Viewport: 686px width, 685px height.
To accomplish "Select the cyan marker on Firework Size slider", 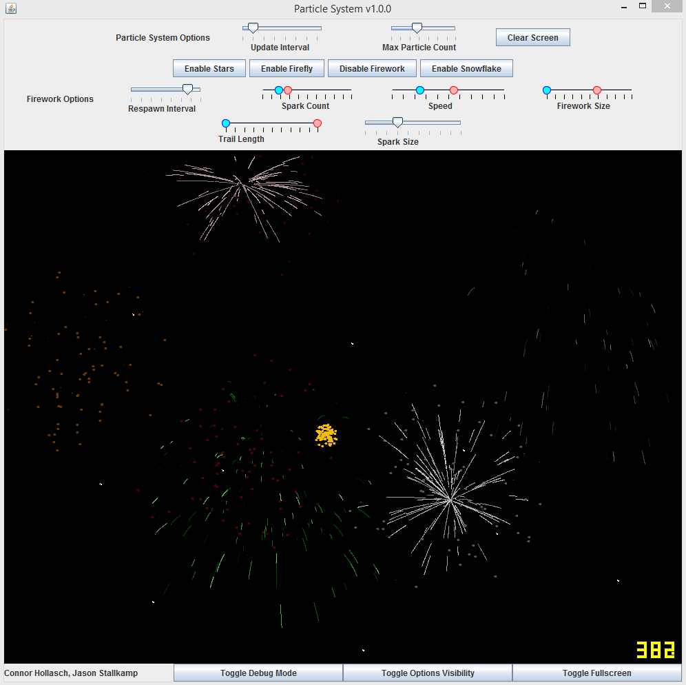I will tap(546, 90).
